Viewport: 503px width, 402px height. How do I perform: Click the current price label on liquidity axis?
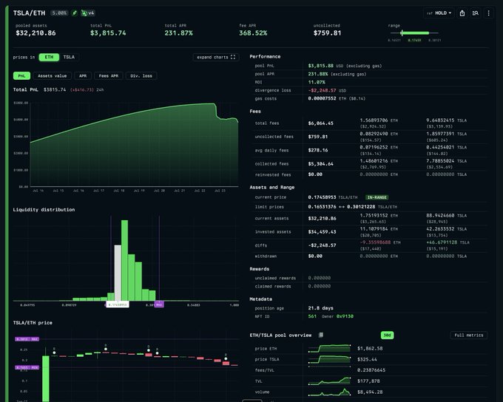click(x=118, y=304)
